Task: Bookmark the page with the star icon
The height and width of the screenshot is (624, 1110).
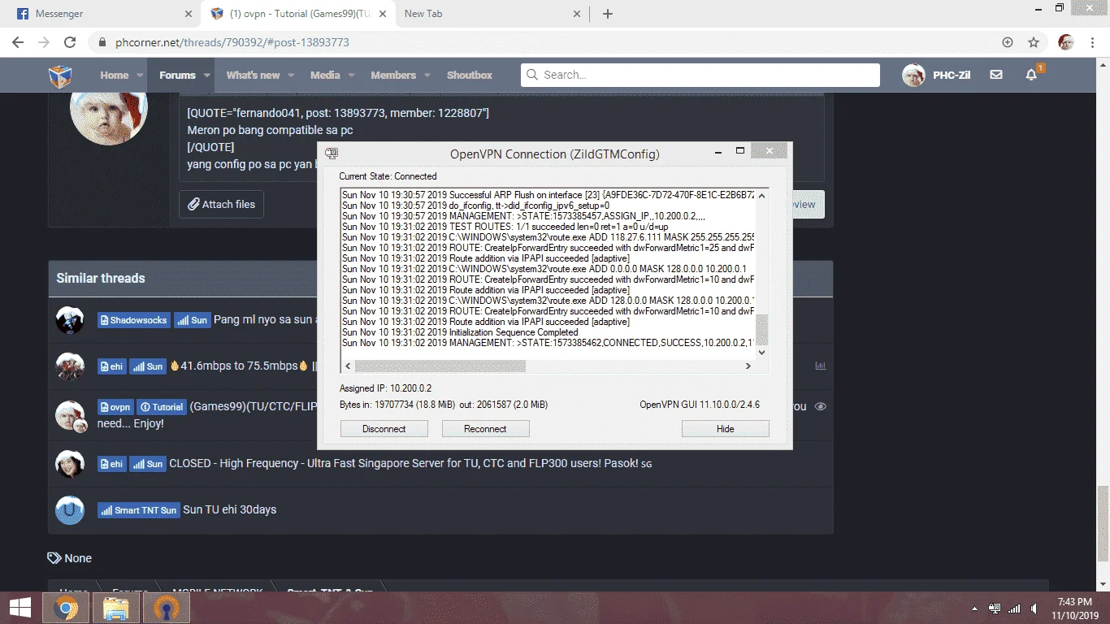Action: (1034, 42)
